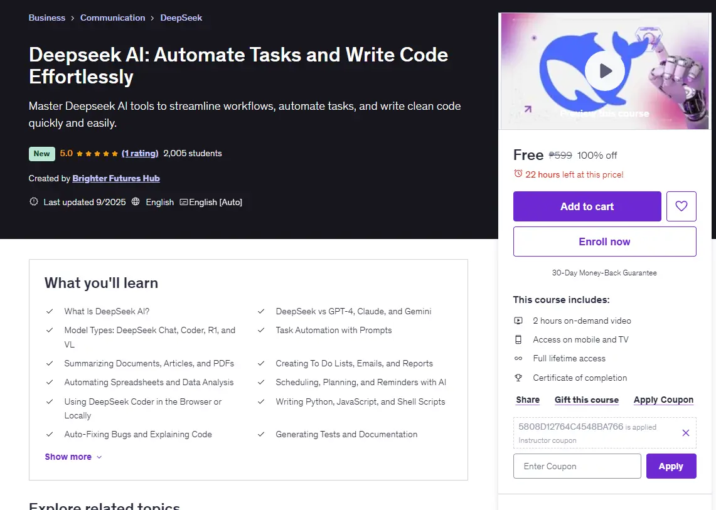Open the Communication breadcrumb
716x510 pixels.
coord(112,18)
